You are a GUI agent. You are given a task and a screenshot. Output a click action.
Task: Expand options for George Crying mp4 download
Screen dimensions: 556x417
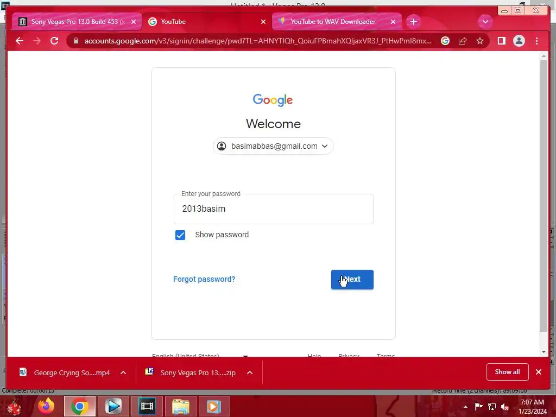(x=123, y=372)
